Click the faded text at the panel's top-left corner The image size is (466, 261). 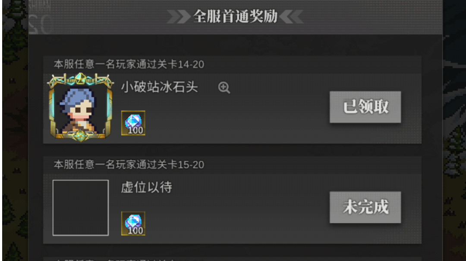point(41,18)
